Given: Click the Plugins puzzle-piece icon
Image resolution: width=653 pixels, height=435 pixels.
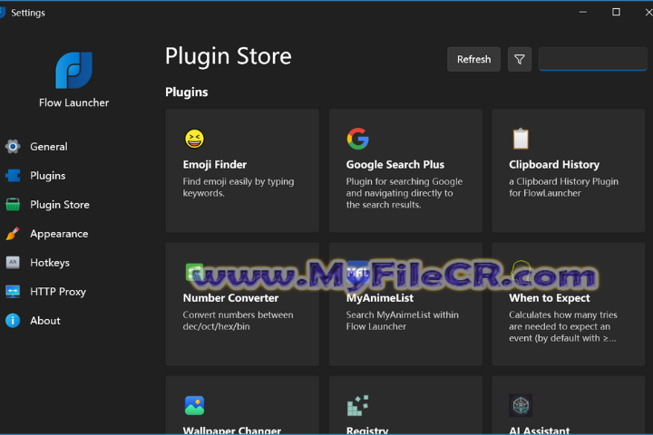Looking at the screenshot, I should pos(13,176).
